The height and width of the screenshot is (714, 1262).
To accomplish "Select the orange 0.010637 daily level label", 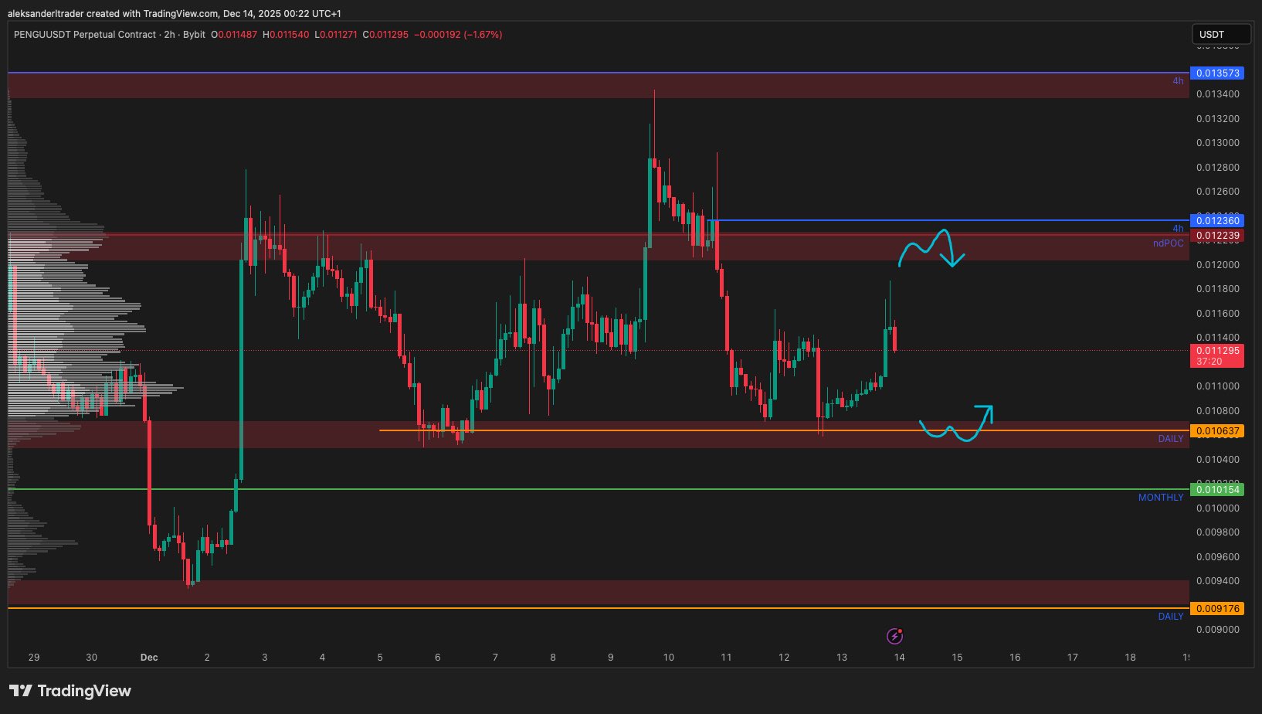I will (1217, 431).
